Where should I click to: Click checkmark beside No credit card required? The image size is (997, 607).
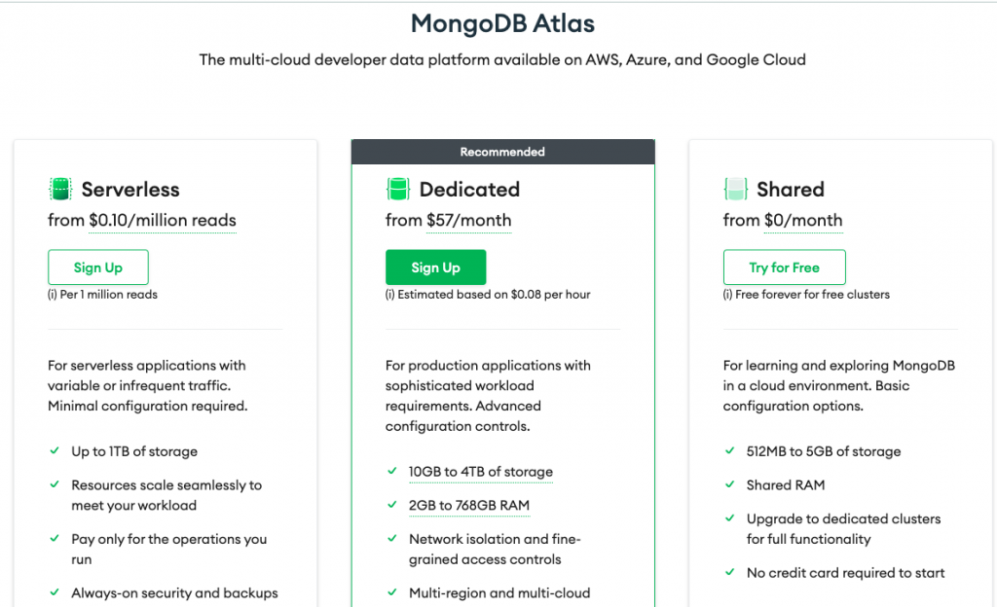point(730,572)
